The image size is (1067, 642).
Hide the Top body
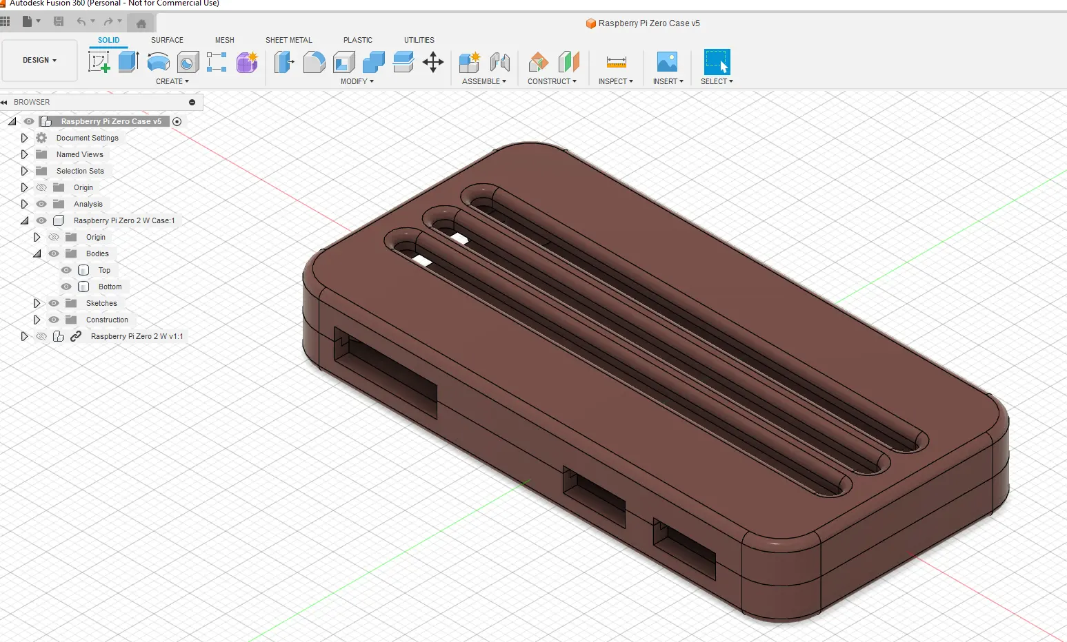(66, 270)
